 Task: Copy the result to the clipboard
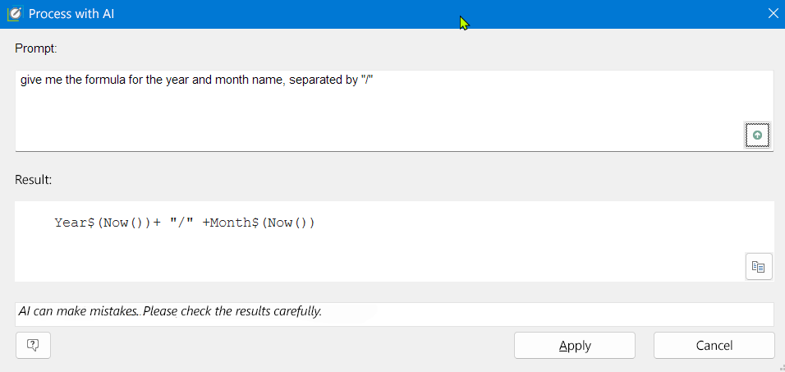click(x=759, y=266)
